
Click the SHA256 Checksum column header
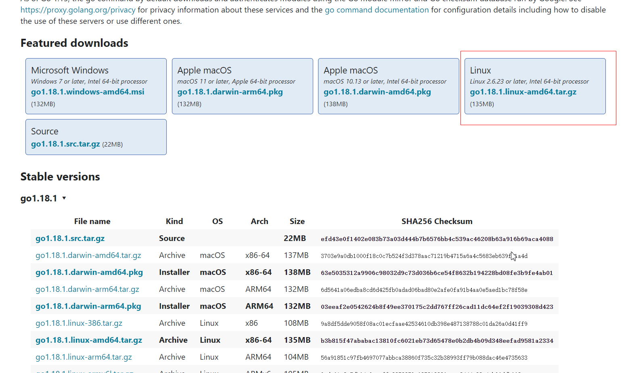coord(437,221)
